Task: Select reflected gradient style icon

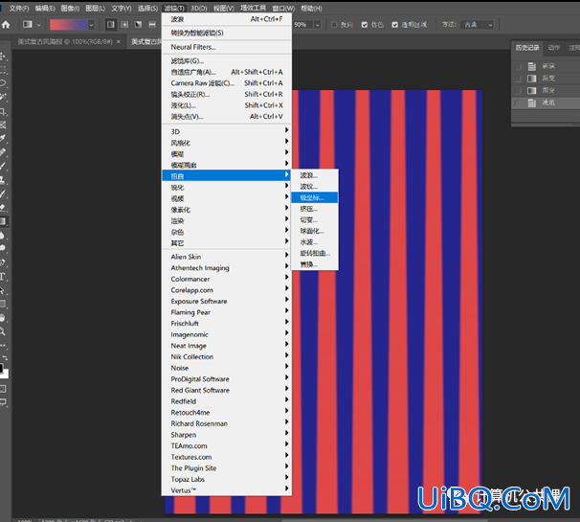Action: [x=152, y=25]
